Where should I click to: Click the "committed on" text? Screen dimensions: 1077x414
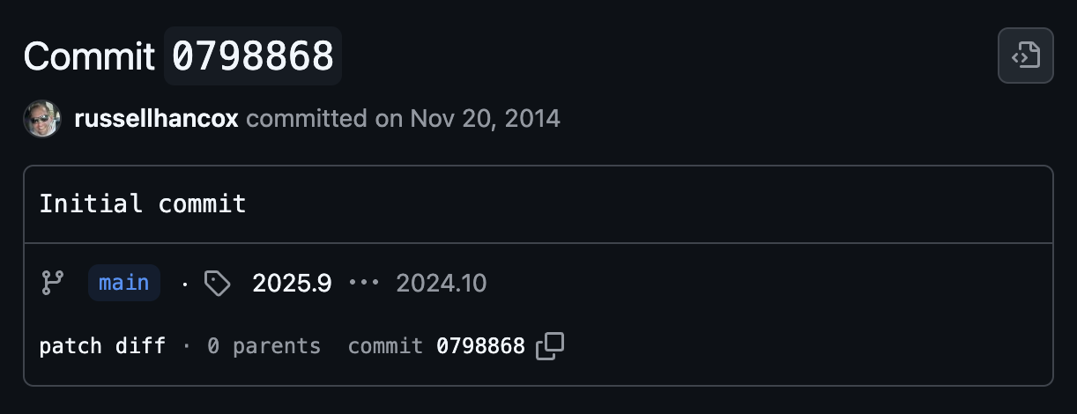tap(324, 118)
